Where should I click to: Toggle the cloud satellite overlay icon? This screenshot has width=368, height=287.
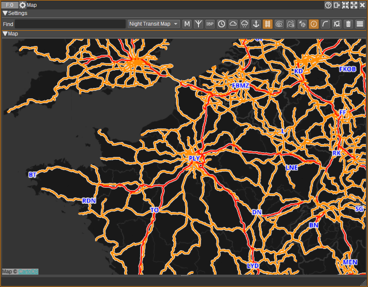(233, 24)
